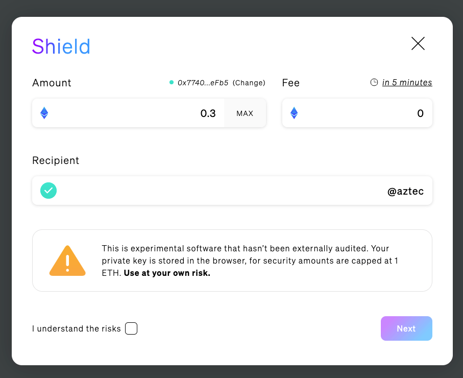Focus the Amount input showing 0.3
Viewport: 463px width, 378px height.
click(x=138, y=113)
